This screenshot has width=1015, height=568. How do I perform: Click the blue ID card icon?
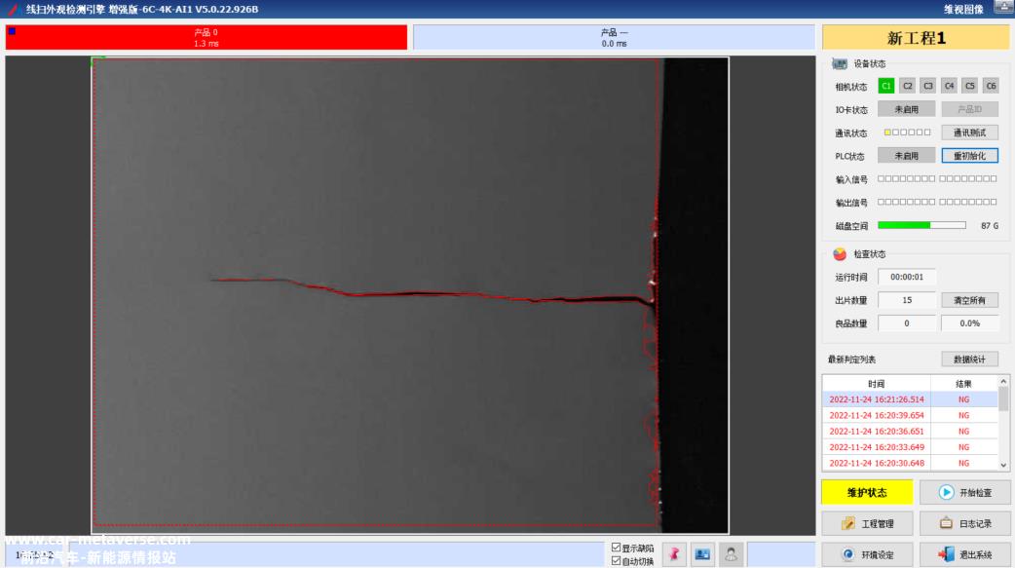(702, 554)
